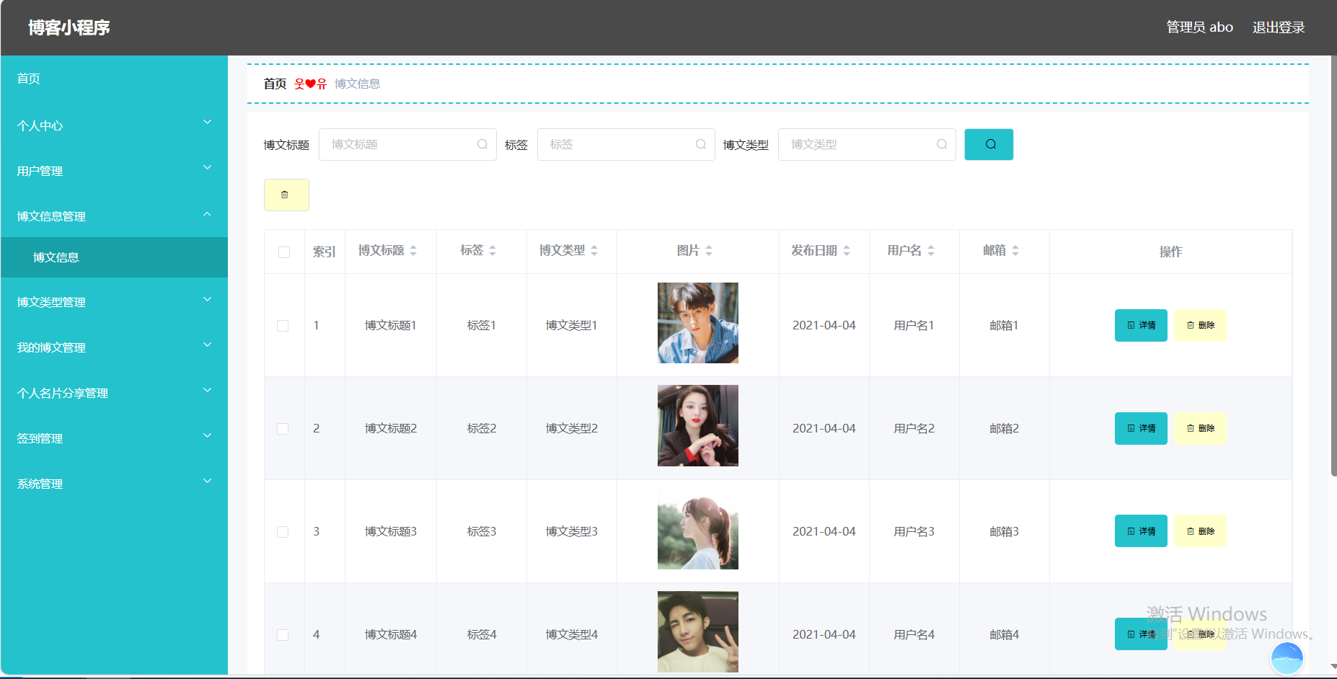Select 博文信息 submenu item
This screenshot has height=679, width=1337.
coord(114,257)
